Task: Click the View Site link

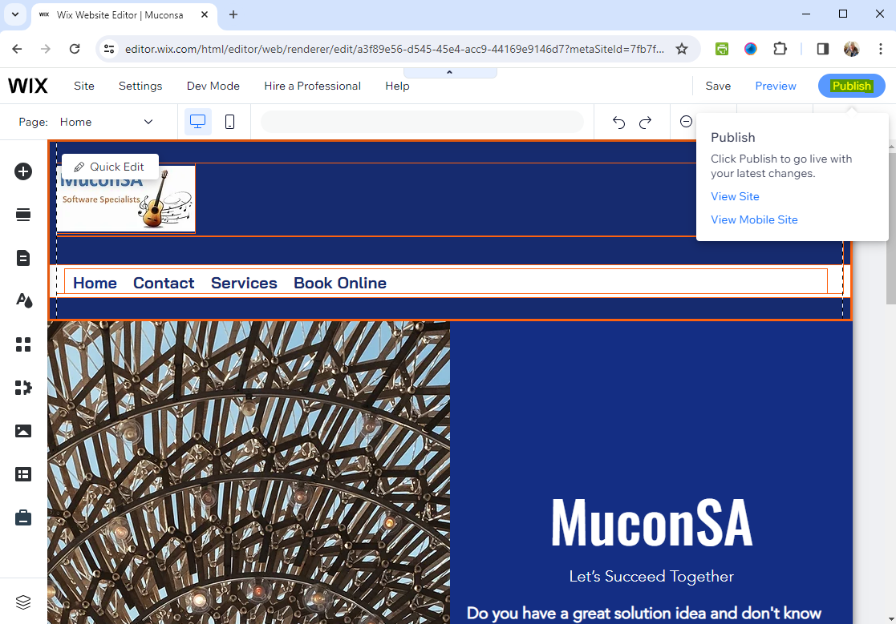Action: point(735,196)
